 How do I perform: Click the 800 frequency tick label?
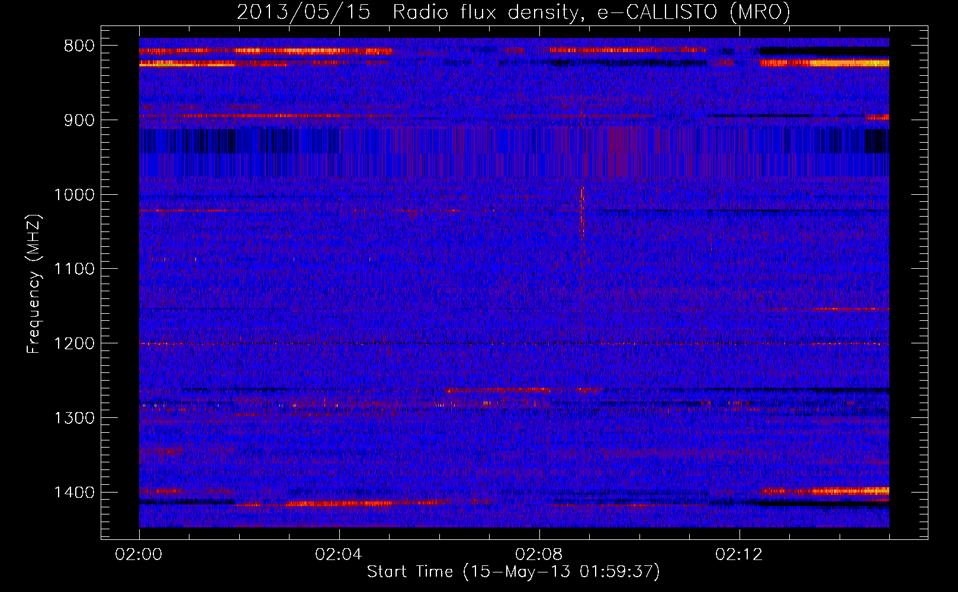pyautogui.click(x=79, y=46)
